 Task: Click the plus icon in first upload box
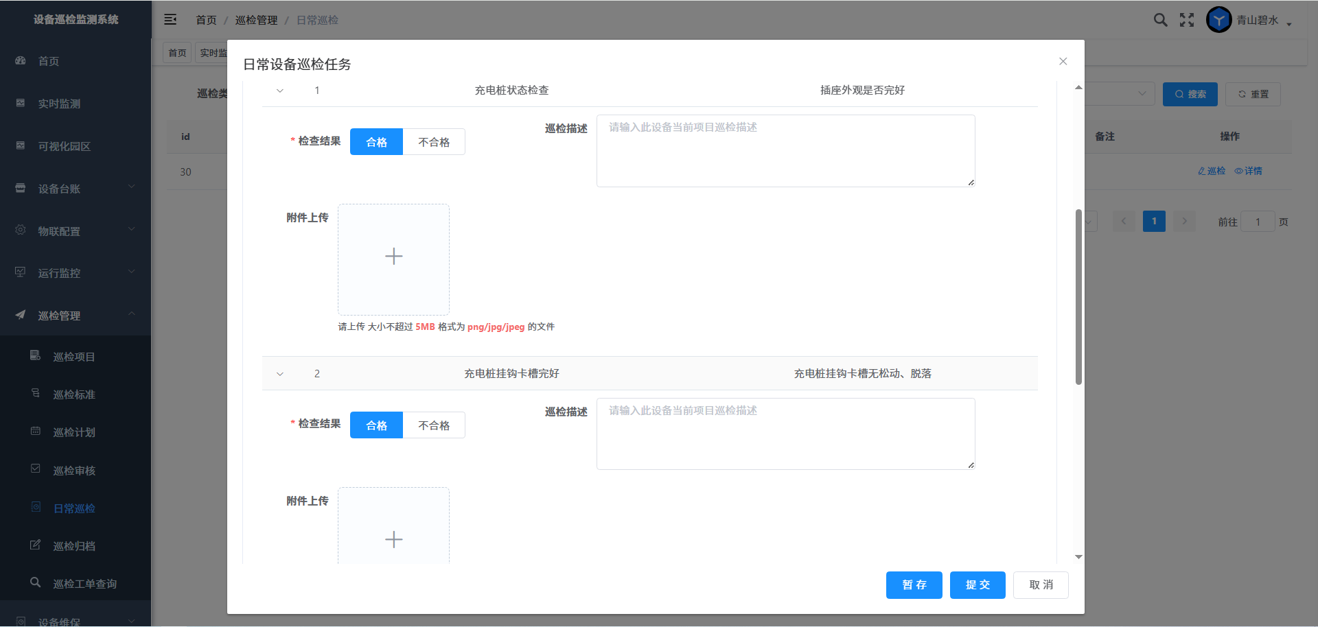click(x=393, y=257)
